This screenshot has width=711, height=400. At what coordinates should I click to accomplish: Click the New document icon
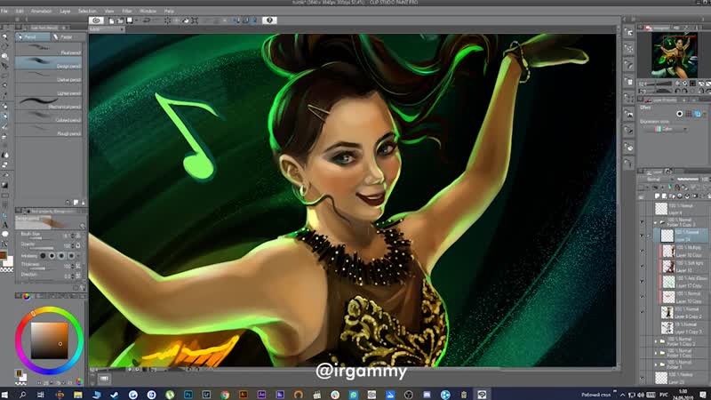coord(112,20)
